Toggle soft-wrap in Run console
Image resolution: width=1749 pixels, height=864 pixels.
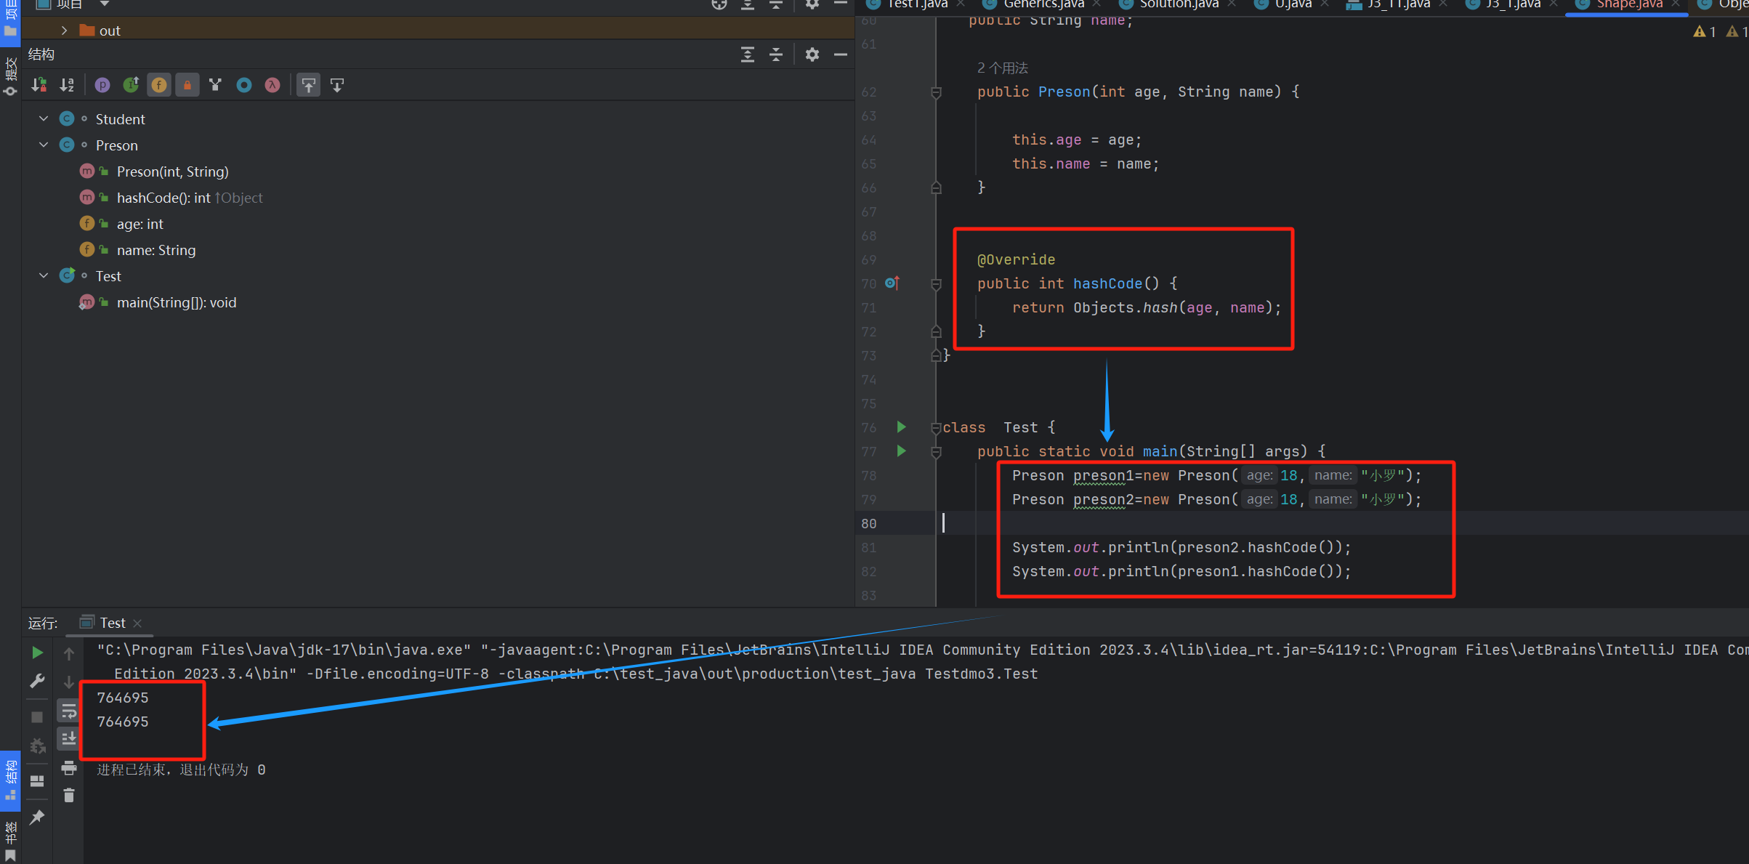69,711
